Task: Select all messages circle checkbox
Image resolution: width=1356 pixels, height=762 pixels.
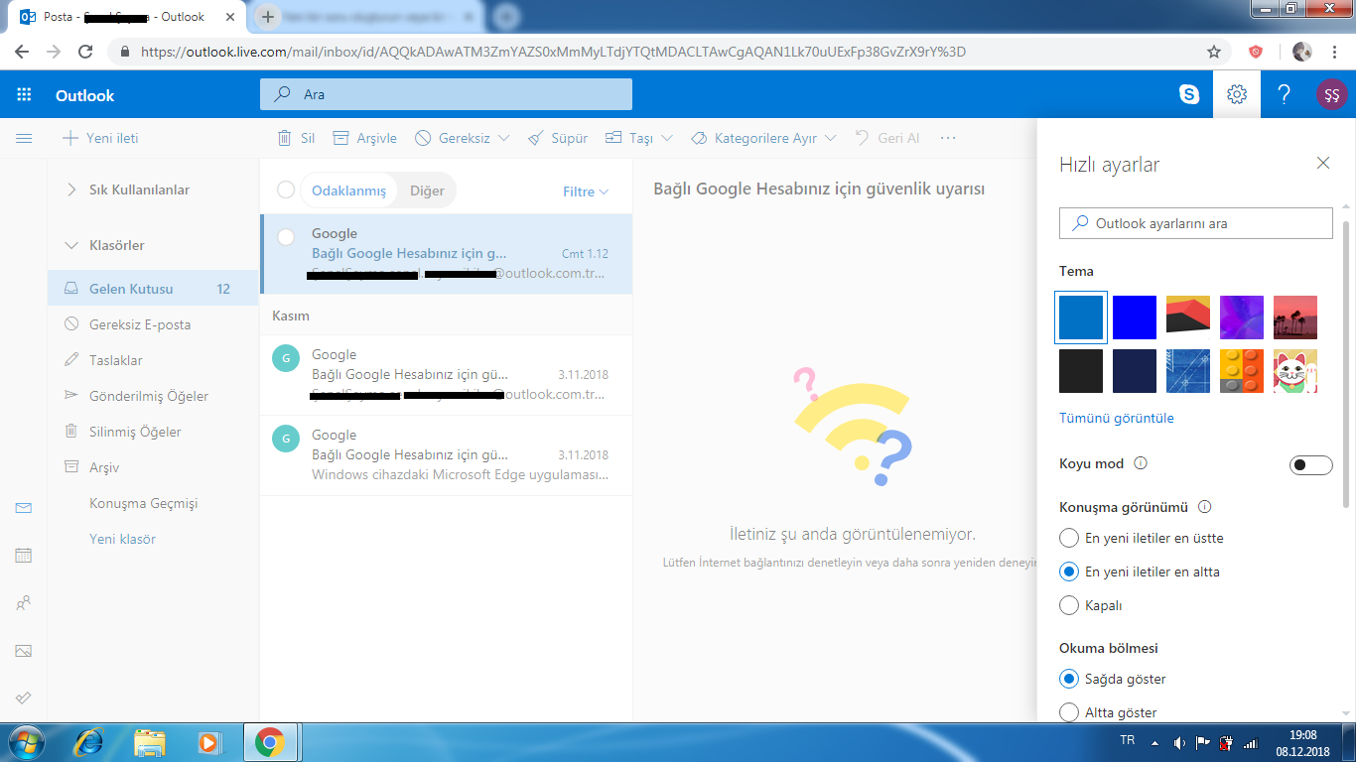Action: pos(286,190)
